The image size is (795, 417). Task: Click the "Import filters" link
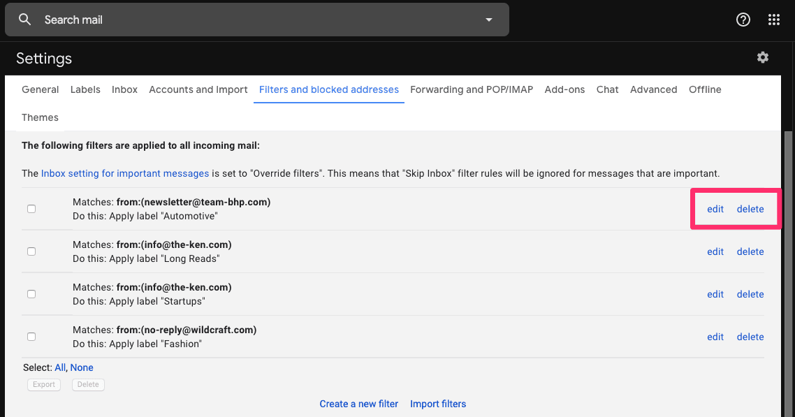coord(438,404)
